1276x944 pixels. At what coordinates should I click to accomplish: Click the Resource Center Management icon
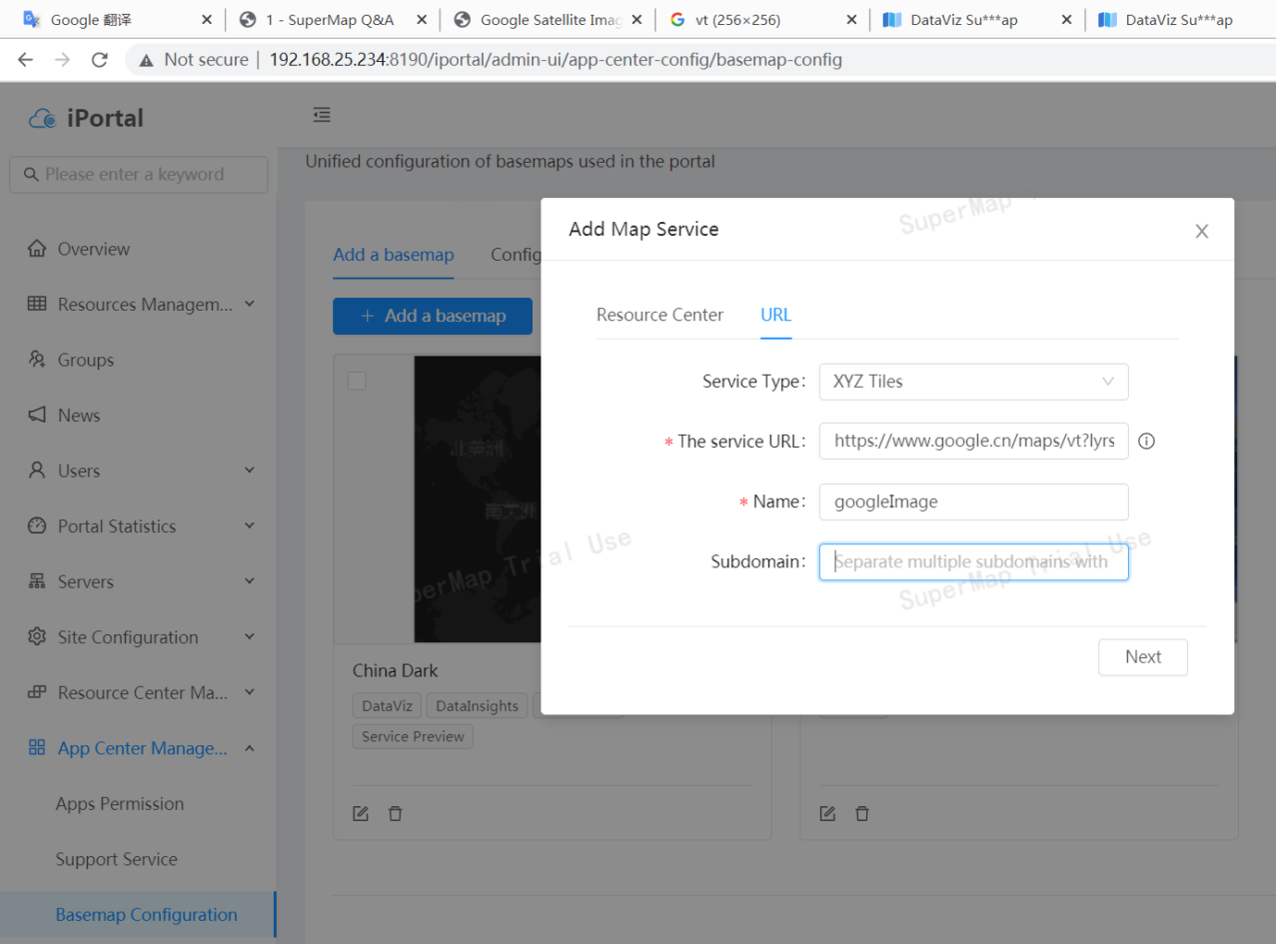pyautogui.click(x=37, y=692)
